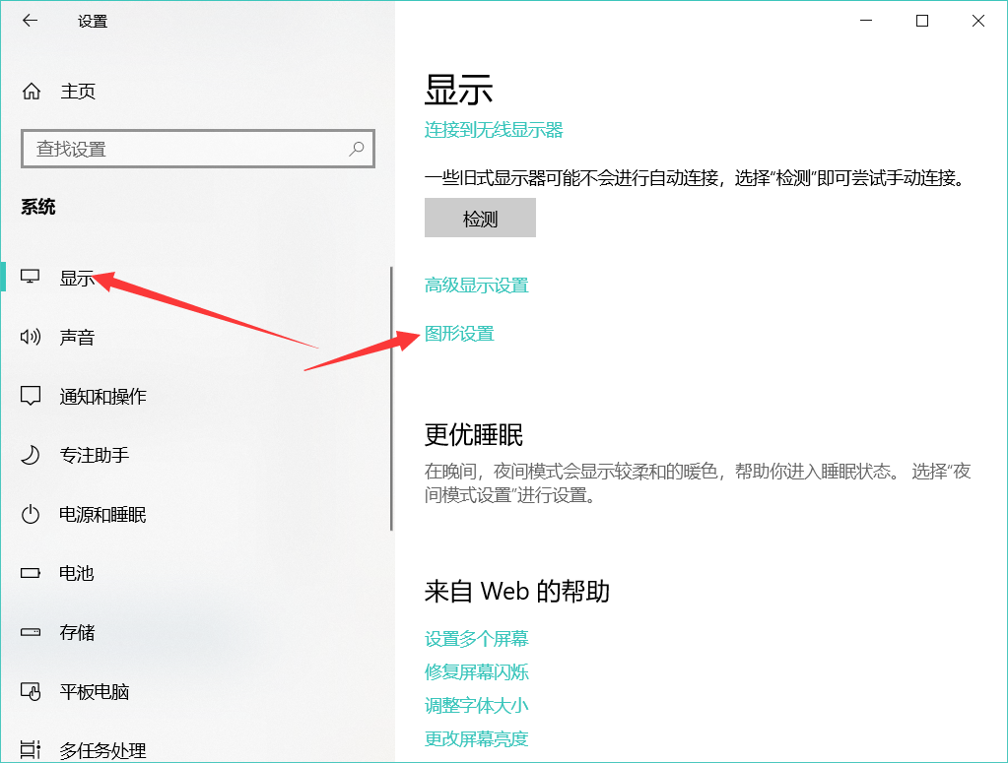This screenshot has width=1008, height=763.
Task: Click the Display monitor icon
Action: pos(31,278)
